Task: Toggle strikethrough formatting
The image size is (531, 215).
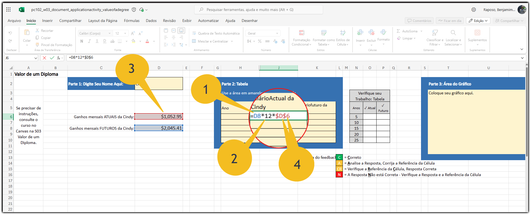Action: tap(112, 41)
